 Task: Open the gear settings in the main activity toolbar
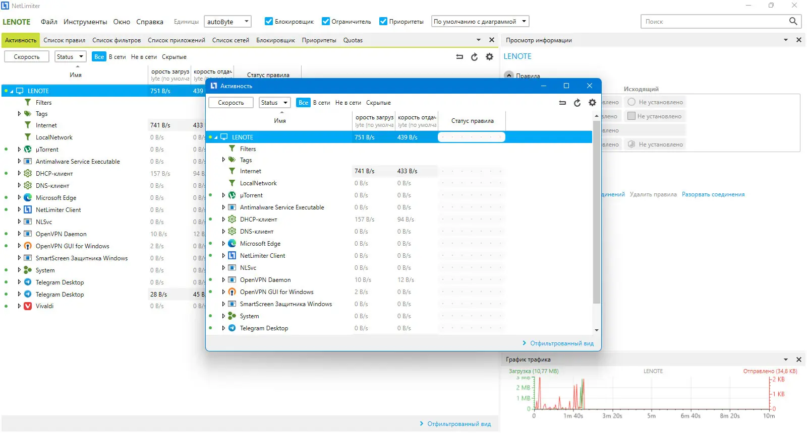489,57
